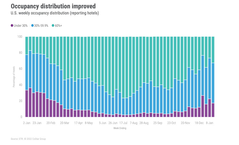The width and height of the screenshot is (239, 145).
Task: Click the teal segment of the last bar
Action: click(213, 50)
